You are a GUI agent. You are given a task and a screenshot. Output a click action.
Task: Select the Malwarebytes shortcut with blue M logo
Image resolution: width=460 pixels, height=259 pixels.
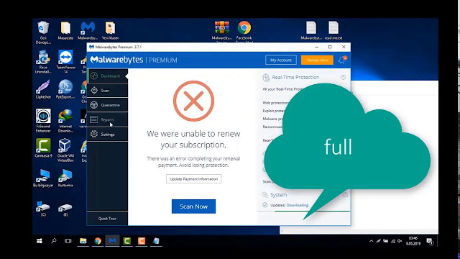tap(88, 30)
